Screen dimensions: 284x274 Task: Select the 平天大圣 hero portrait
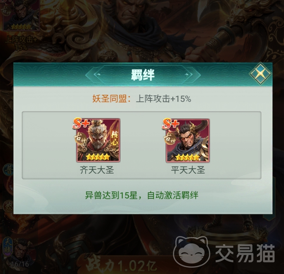(x=188, y=141)
